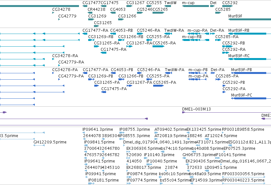Click transcript CG5246-RA
Viewport: 271px width, 185px height.
140,34
